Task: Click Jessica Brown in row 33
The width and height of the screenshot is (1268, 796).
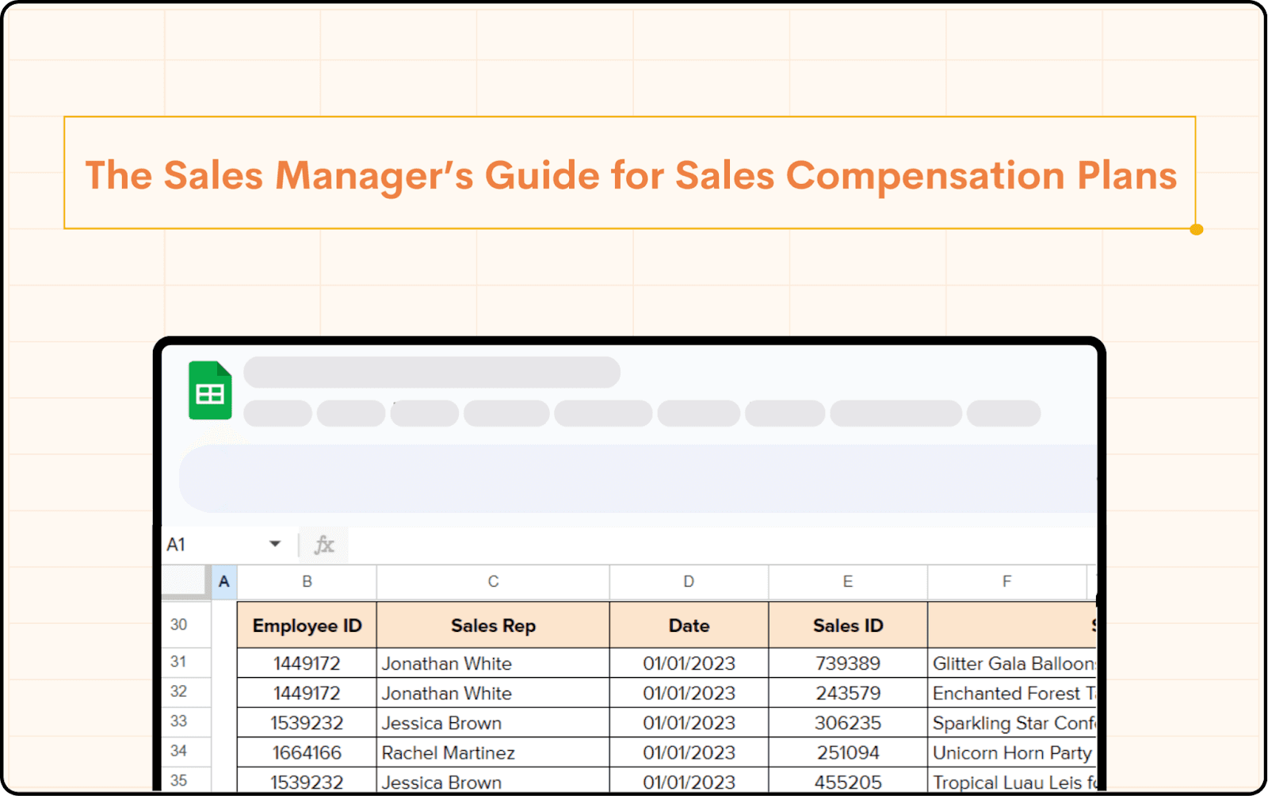Action: click(493, 722)
